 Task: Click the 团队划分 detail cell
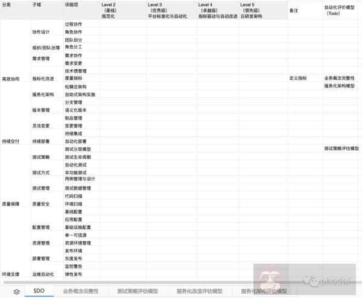pos(81,40)
